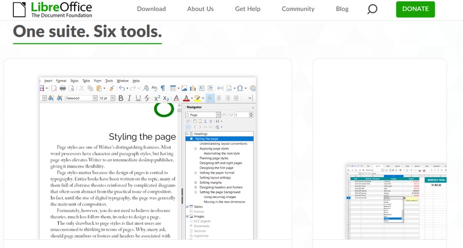Open the About Us menu
Viewport: 463px width, 248px height.
200,9
